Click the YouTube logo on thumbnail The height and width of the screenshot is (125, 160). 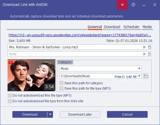click(11, 62)
